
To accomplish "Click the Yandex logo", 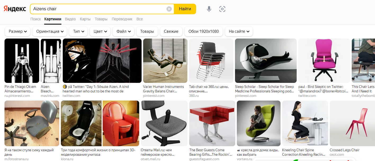I will pyautogui.click(x=15, y=9).
